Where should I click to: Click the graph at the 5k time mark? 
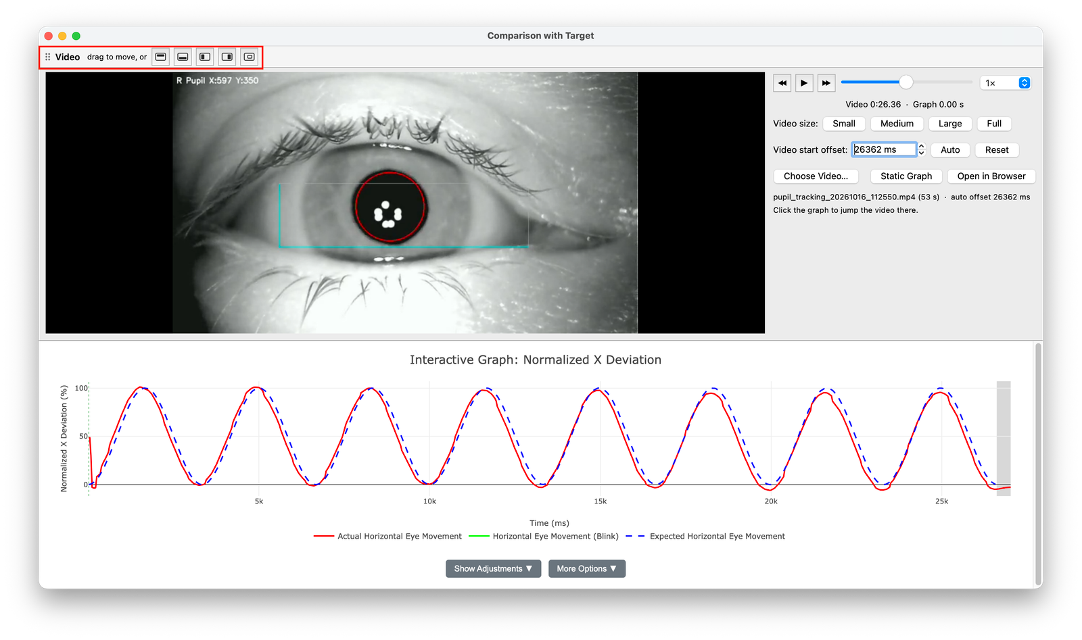258,439
